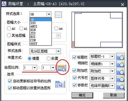
Task: Choose CSN in the style list
Action: click(41, 40)
